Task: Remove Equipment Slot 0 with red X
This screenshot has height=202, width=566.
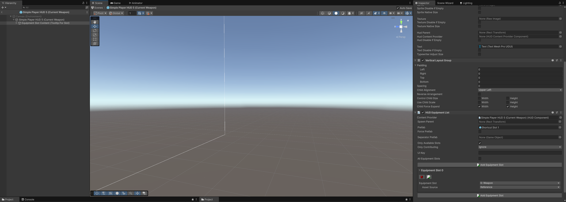Action: tap(422, 177)
